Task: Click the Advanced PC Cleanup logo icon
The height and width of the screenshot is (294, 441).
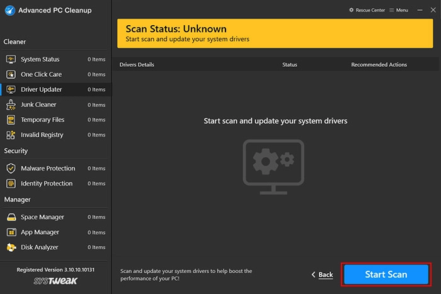Action: point(10,11)
